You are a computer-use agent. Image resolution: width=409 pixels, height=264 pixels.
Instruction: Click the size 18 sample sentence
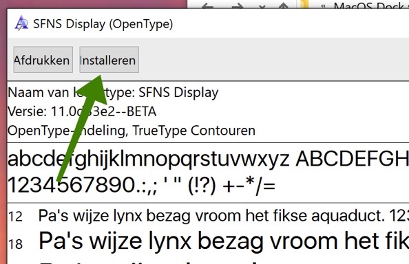[x=224, y=241]
